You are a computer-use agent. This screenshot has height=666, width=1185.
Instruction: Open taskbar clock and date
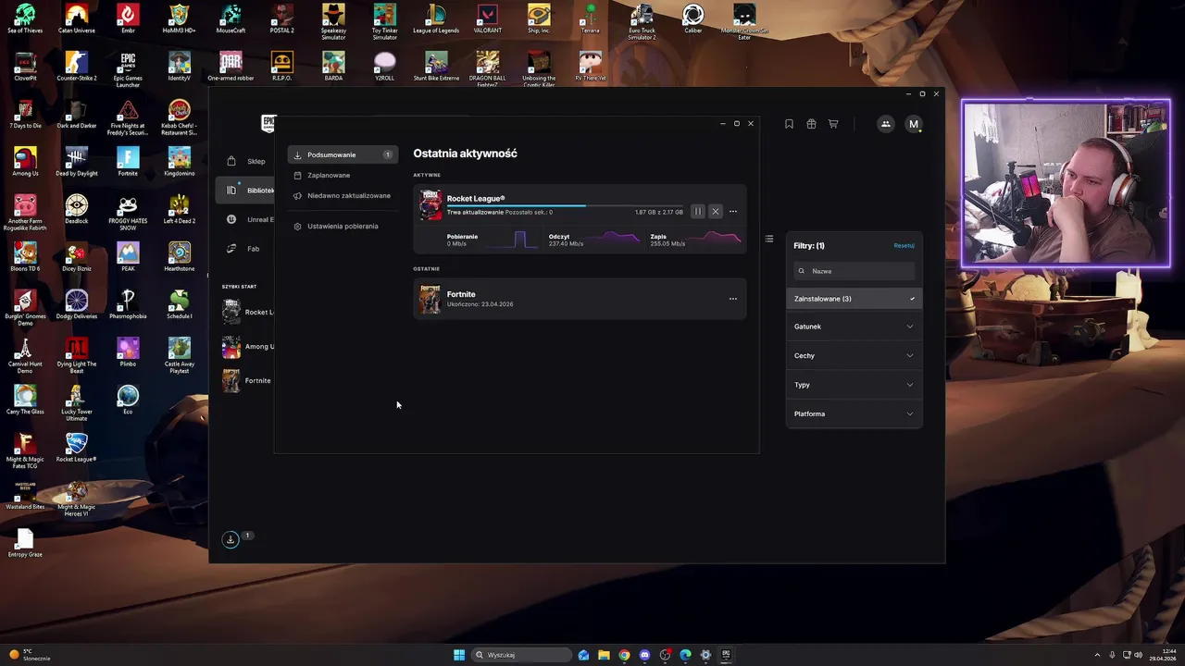coord(1162,655)
